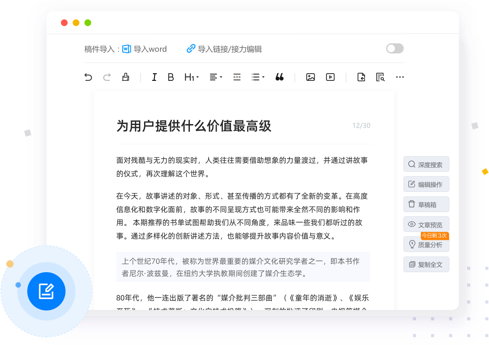Open the more options ellipsis menu
This screenshot has width=489, height=345.
pyautogui.click(x=400, y=77)
